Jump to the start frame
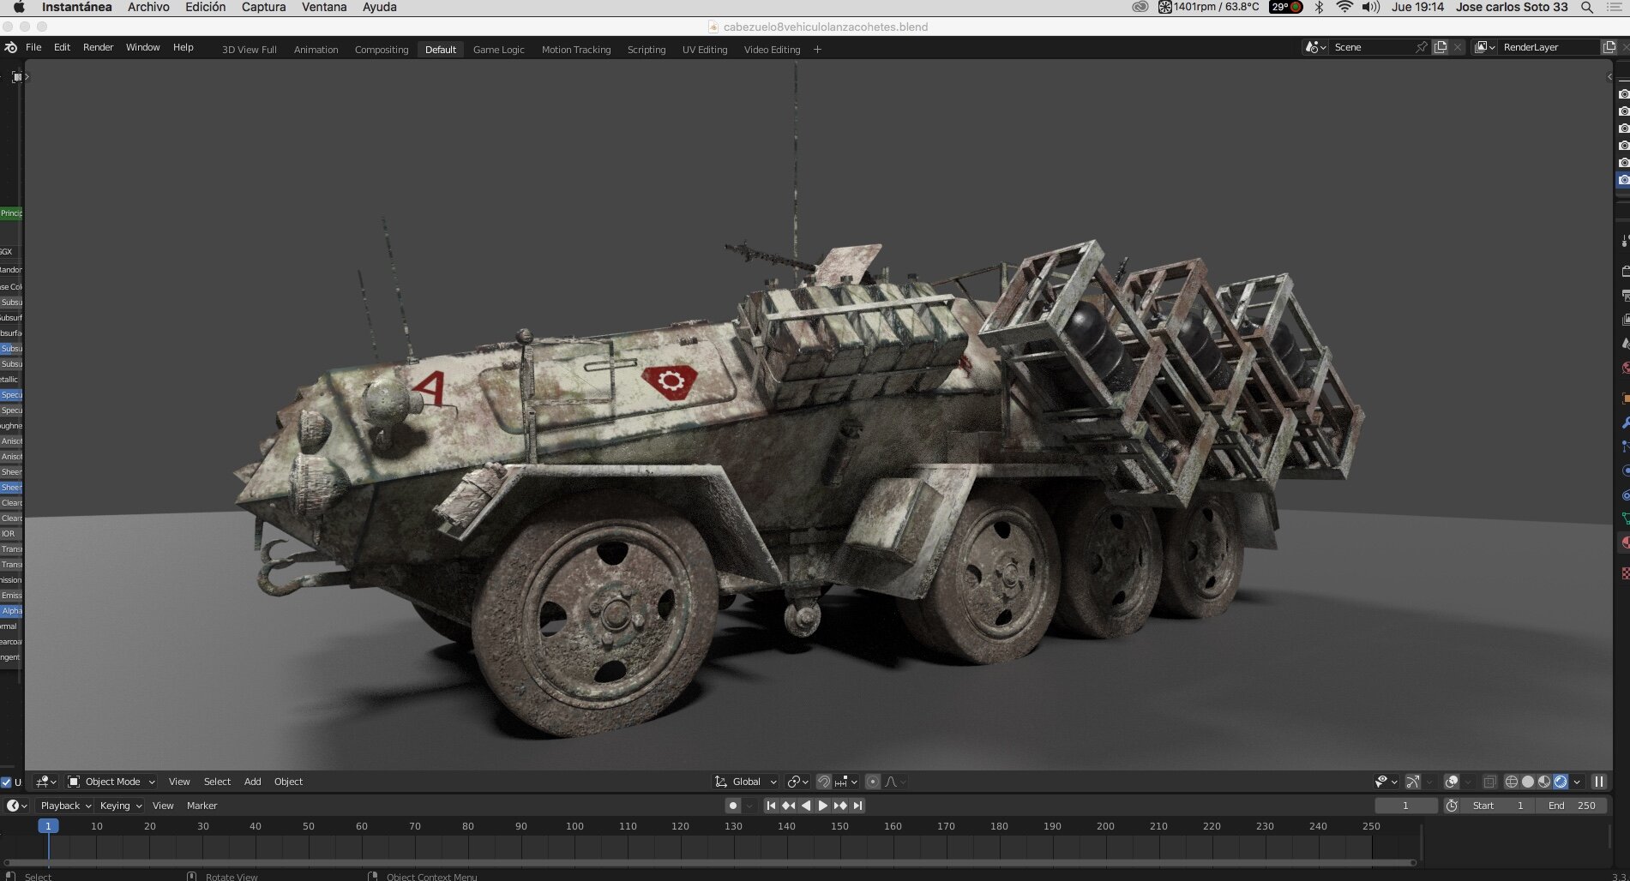This screenshot has height=881, width=1630. (771, 806)
